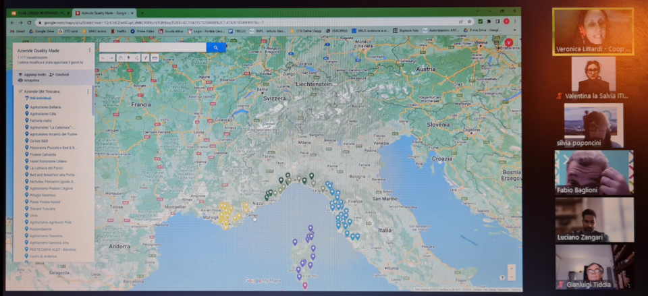This screenshot has height=296, width=648.
Task: Select the Measure distances ruler tool
Action: pyautogui.click(x=155, y=58)
